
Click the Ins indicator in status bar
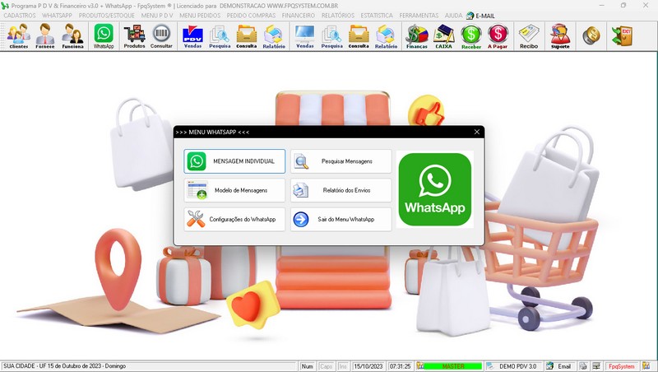343,366
